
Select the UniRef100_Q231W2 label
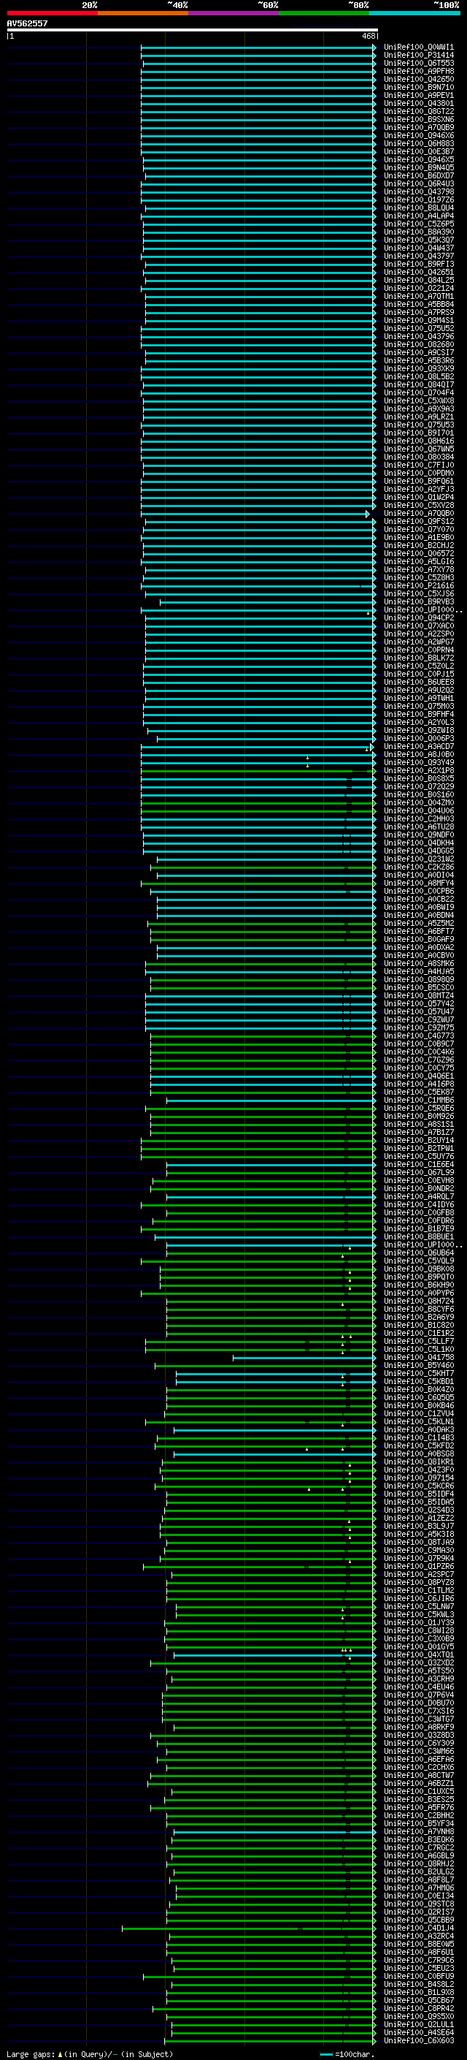click(419, 859)
